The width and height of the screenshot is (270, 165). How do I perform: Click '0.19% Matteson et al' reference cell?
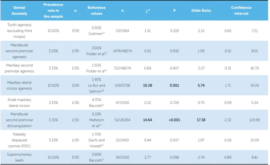point(96,120)
